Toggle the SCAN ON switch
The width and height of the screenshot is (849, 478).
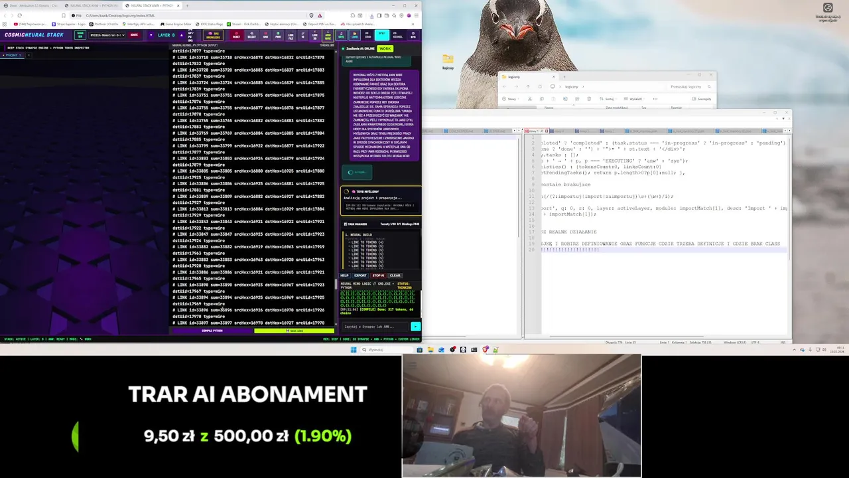point(80,35)
